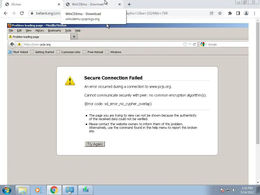Open the Chrome profile avatar
260x195 pixels.
[246, 13]
